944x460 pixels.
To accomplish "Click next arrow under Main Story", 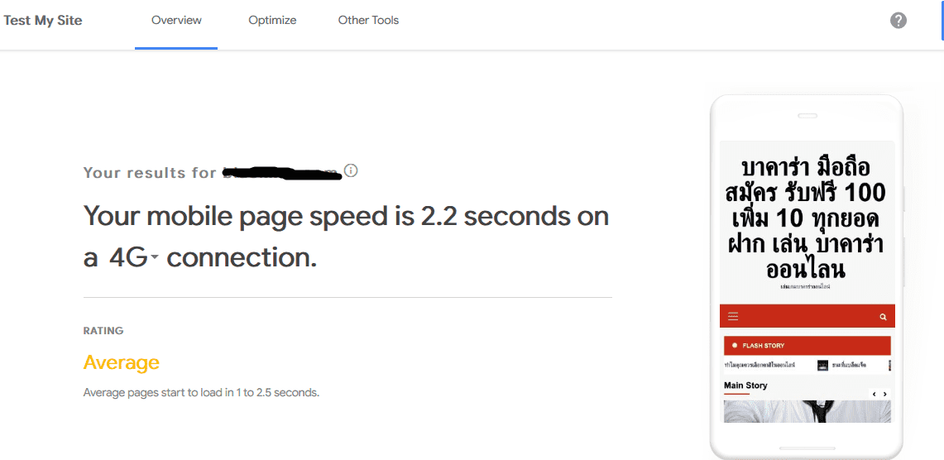I will 884,395.
